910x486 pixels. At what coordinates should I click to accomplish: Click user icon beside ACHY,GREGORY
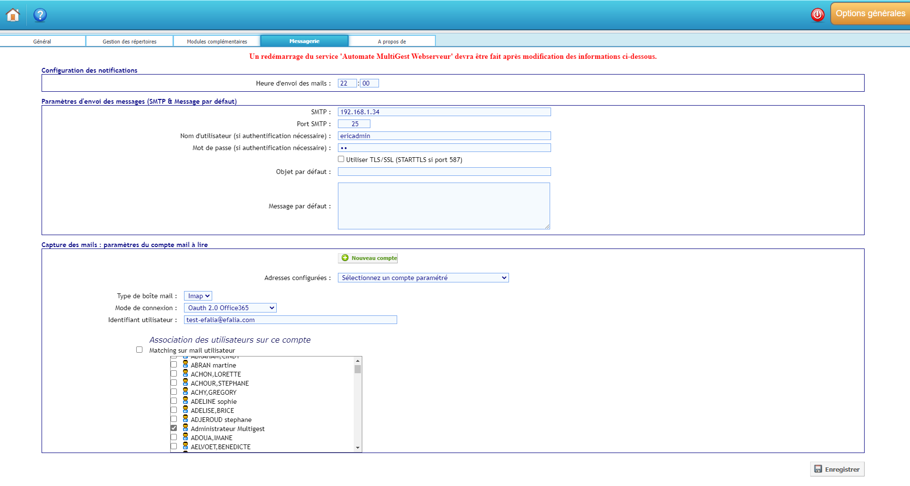click(185, 392)
